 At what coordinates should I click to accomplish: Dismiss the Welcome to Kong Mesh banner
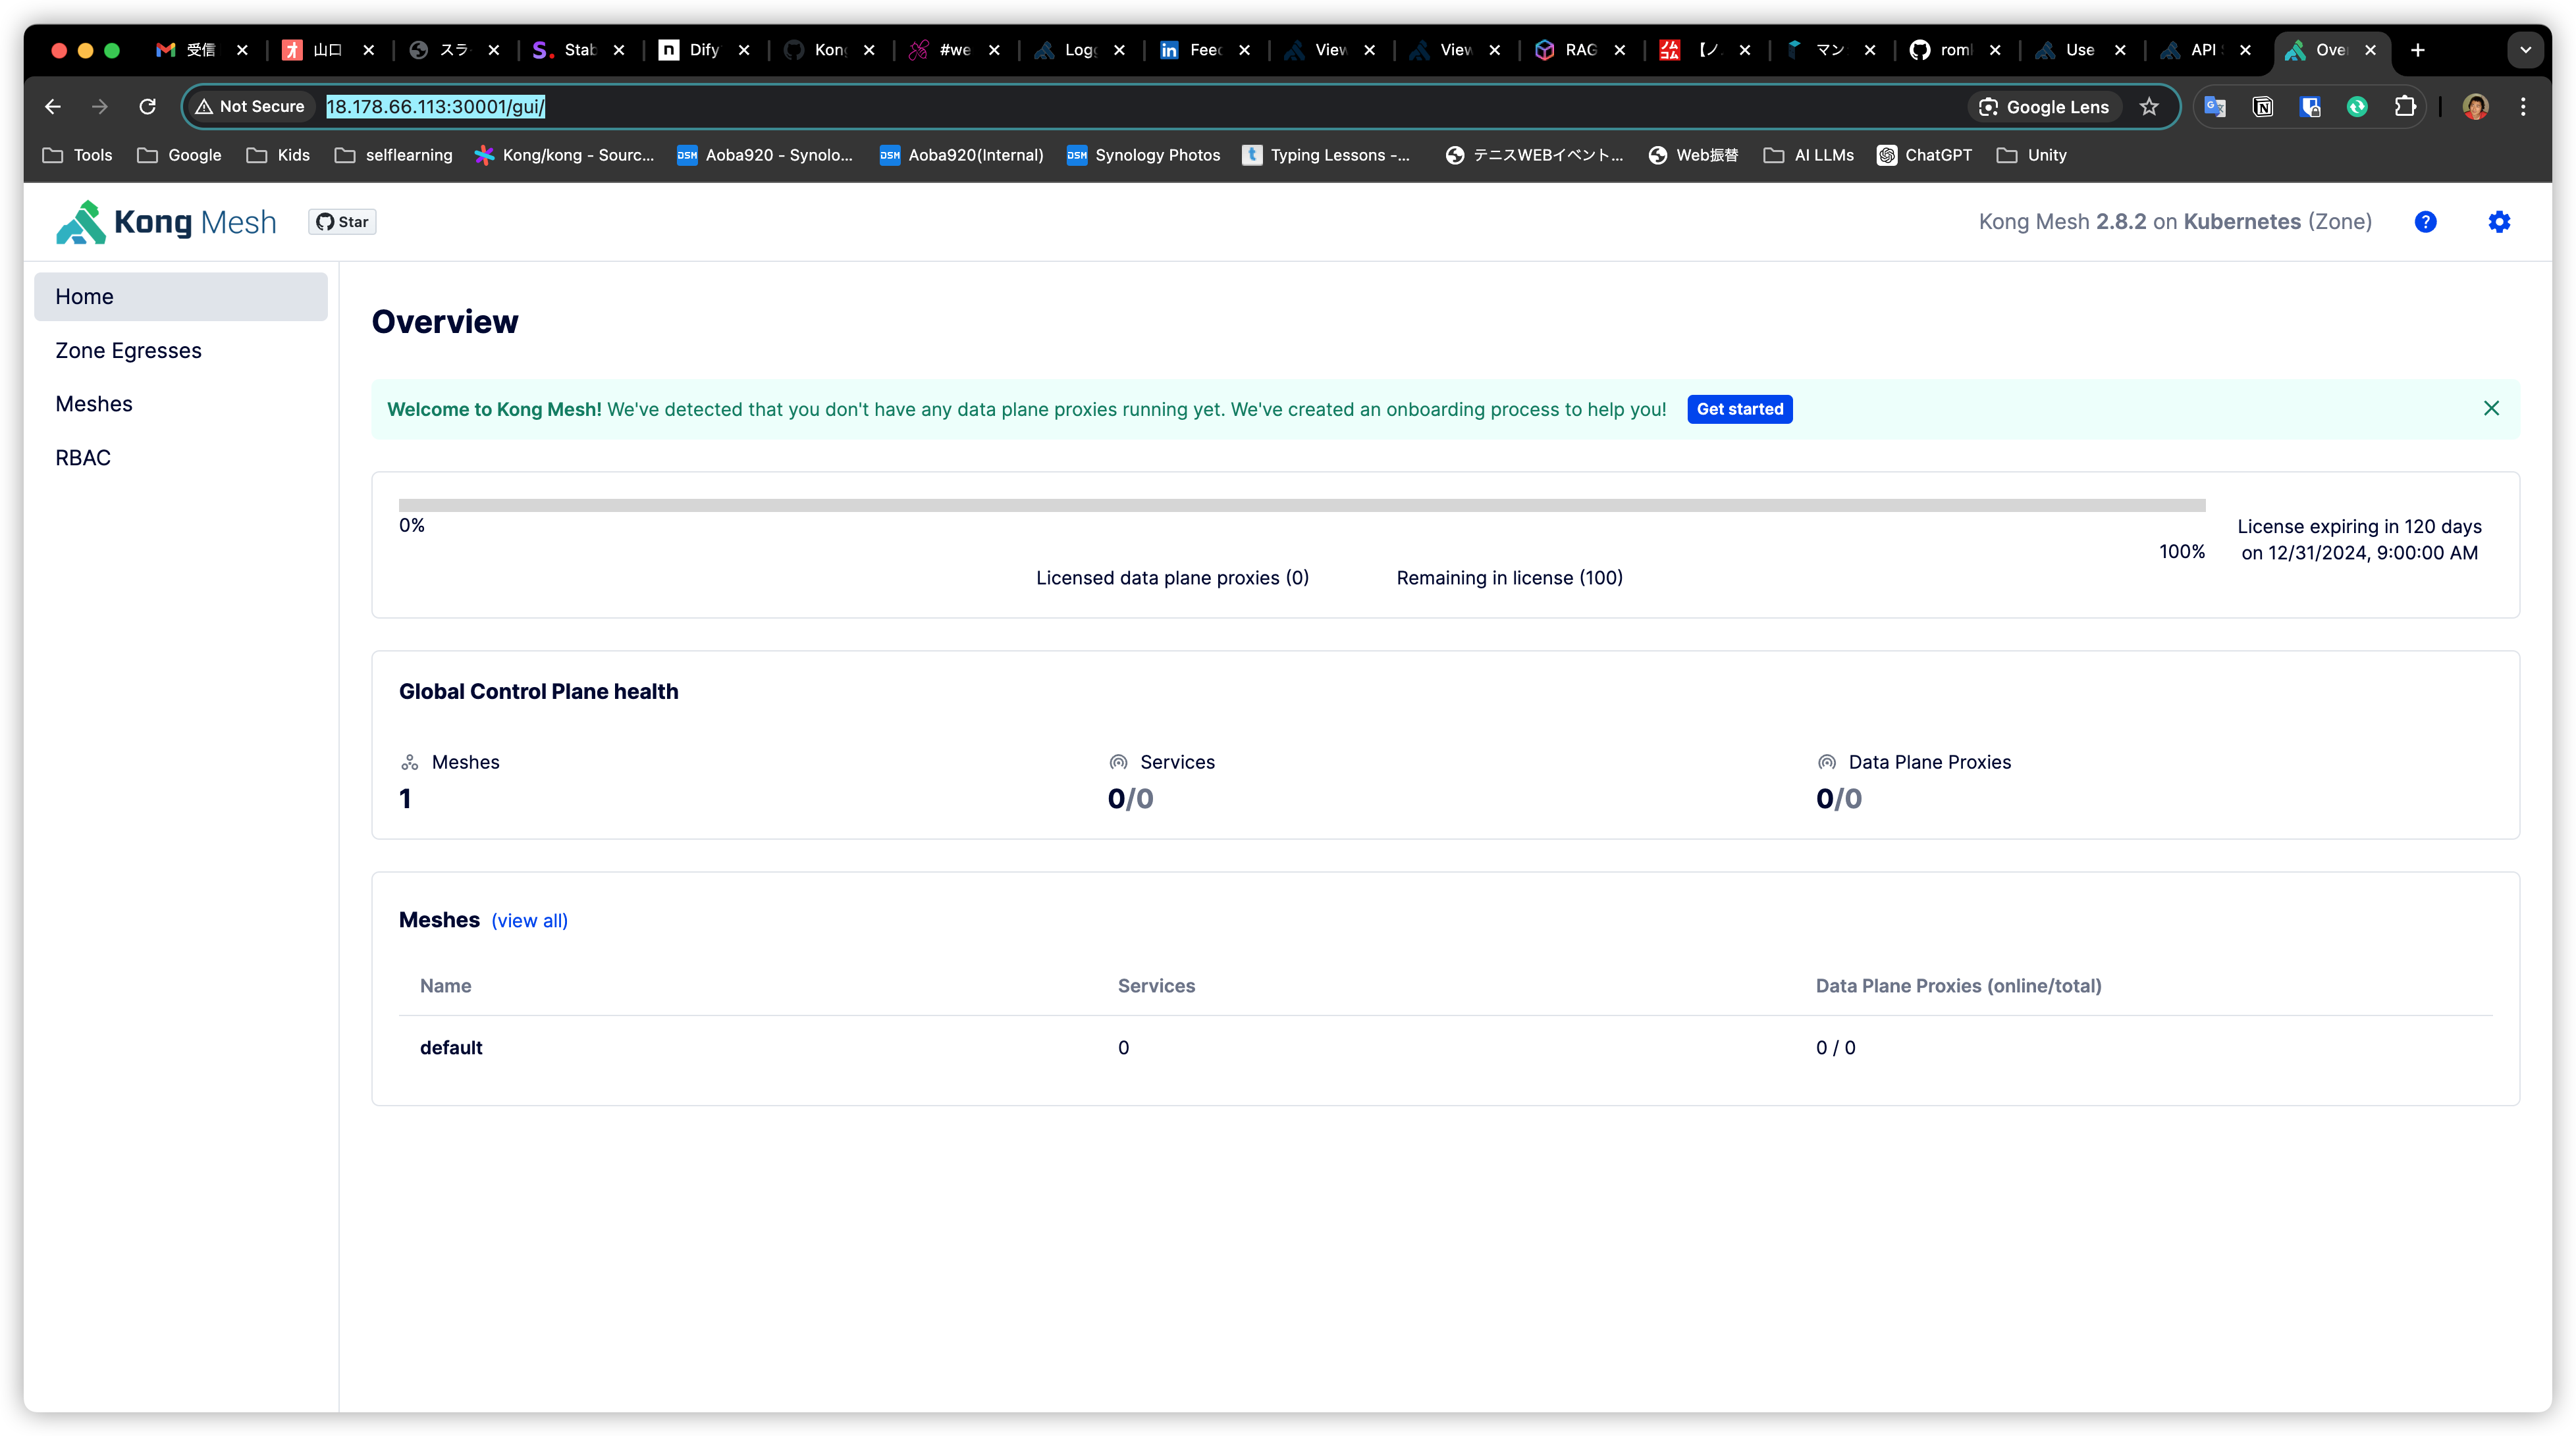click(2491, 408)
